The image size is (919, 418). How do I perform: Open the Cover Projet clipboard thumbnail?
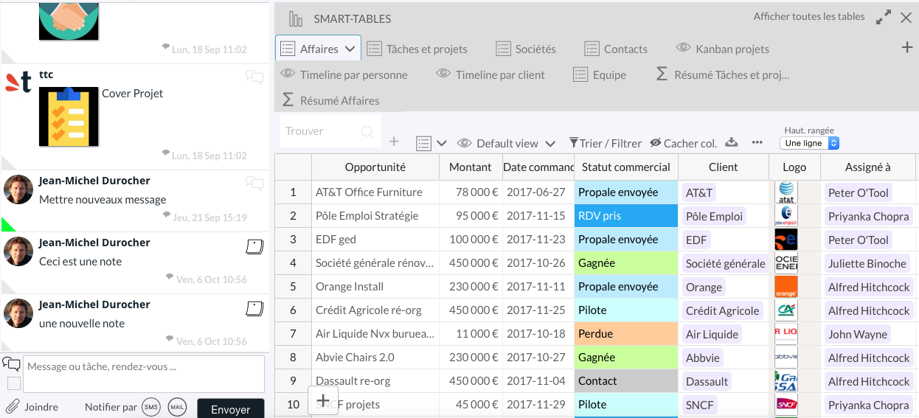pos(69,116)
